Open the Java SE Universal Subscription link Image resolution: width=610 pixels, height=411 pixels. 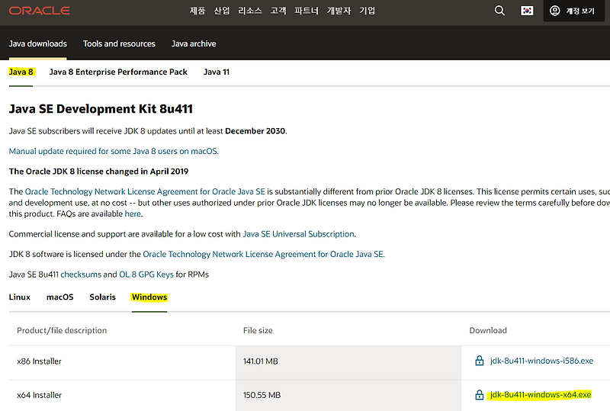(x=298, y=234)
